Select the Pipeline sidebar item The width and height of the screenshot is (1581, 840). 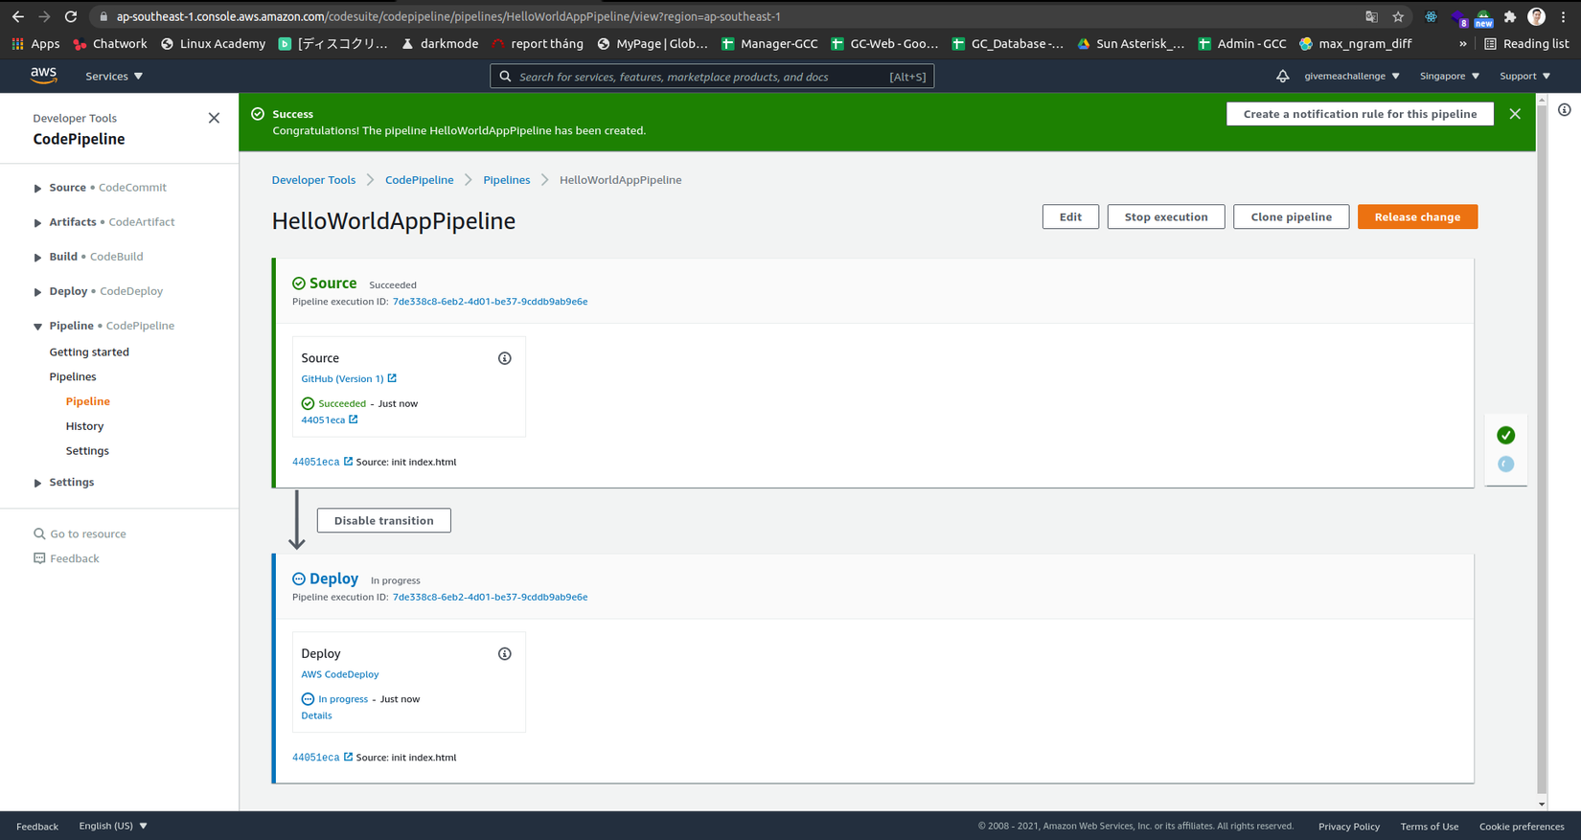click(88, 402)
